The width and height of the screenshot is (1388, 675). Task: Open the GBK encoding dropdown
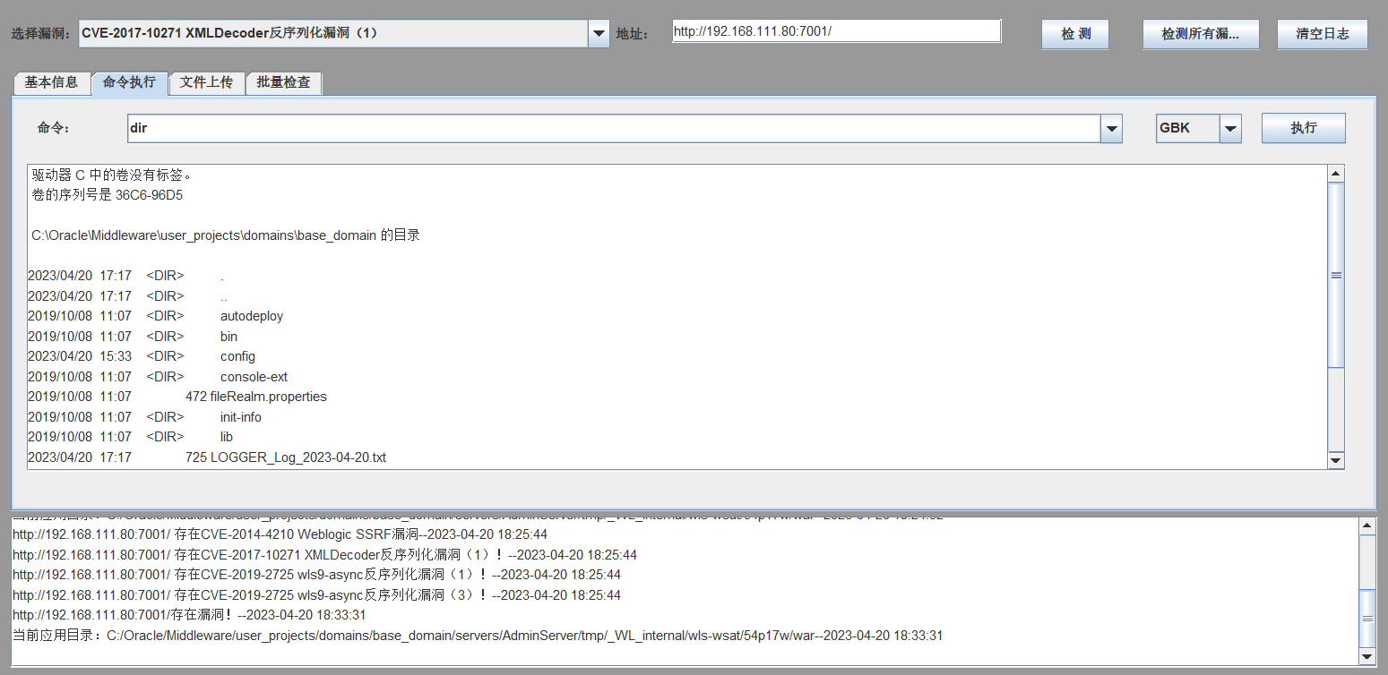click(1198, 128)
